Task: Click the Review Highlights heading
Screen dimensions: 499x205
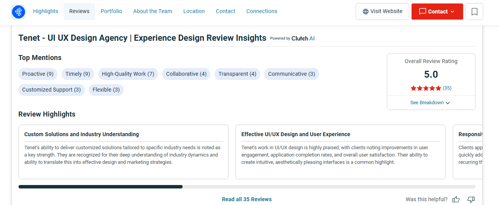Action: point(47,114)
